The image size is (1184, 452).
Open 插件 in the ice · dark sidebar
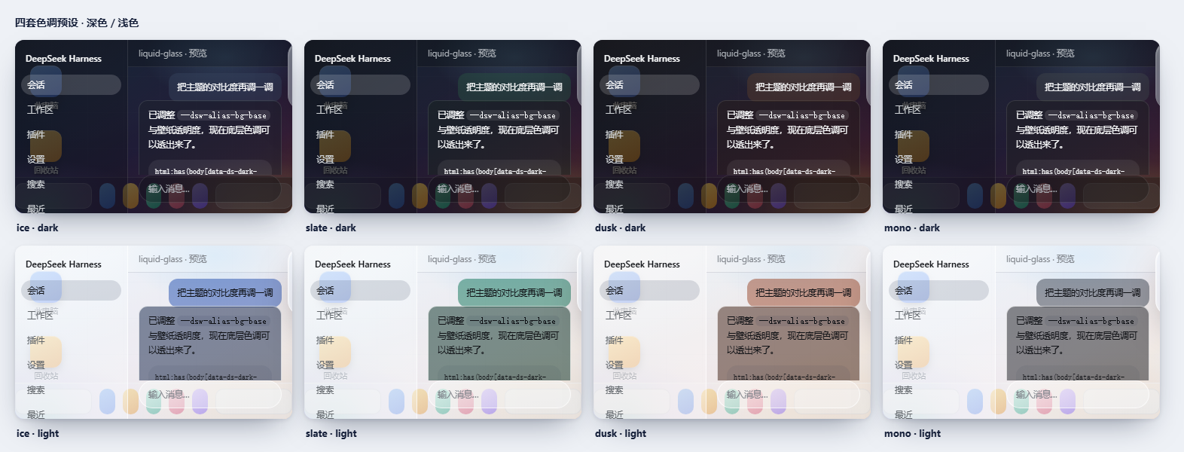click(36, 134)
